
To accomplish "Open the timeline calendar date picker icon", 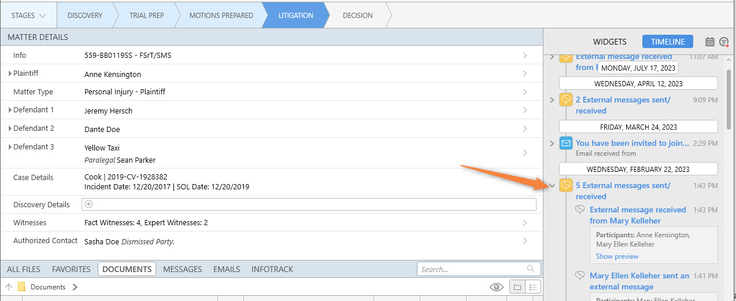I will [710, 42].
